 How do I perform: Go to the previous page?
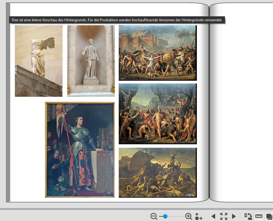[213, 216]
